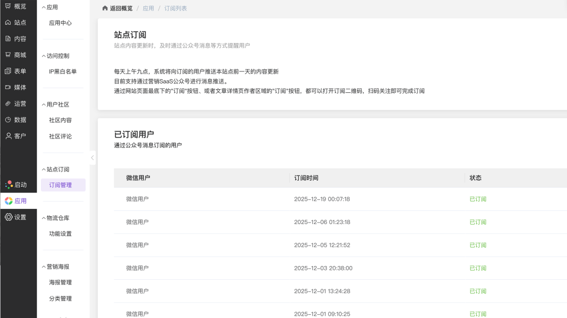Open 应用中心 menu item
The image size is (567, 318).
(x=60, y=23)
